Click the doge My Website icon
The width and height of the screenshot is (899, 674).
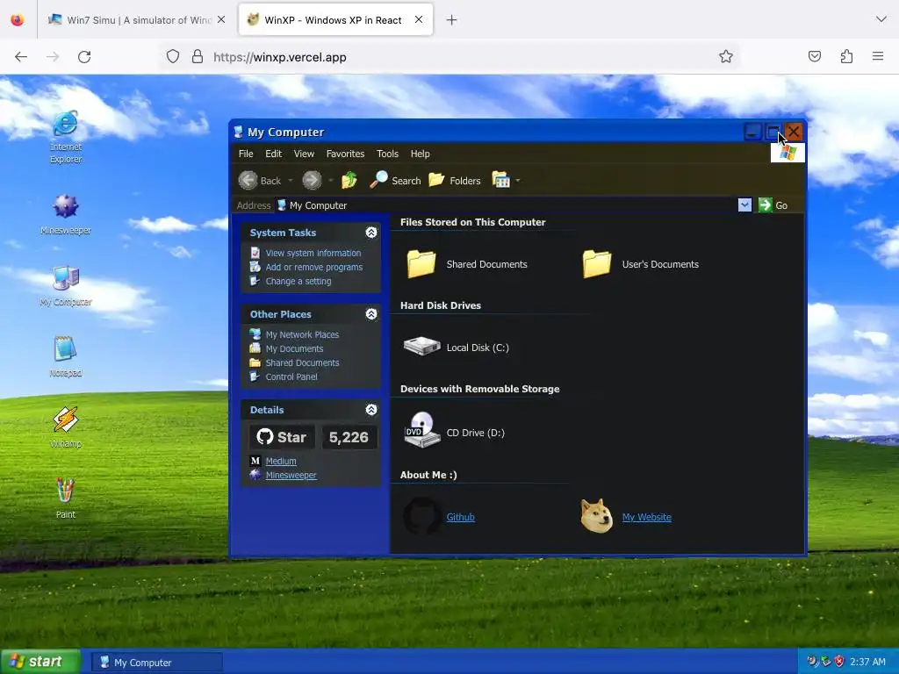pos(597,516)
